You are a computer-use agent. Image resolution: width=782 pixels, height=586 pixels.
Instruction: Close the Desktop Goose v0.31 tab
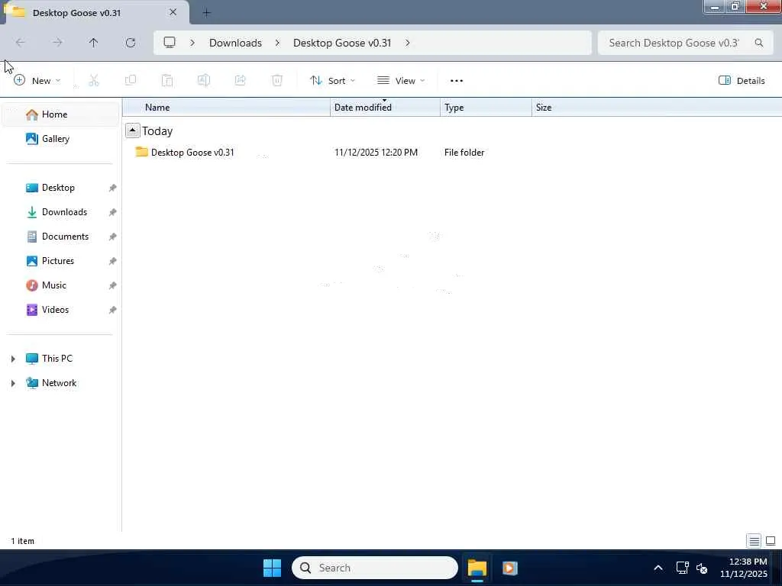click(x=173, y=12)
